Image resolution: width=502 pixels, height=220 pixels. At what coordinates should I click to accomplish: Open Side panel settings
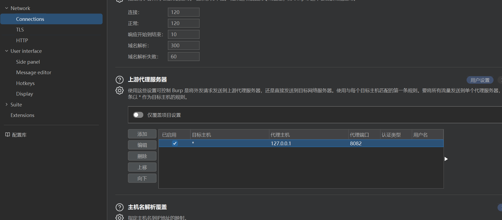28,62
